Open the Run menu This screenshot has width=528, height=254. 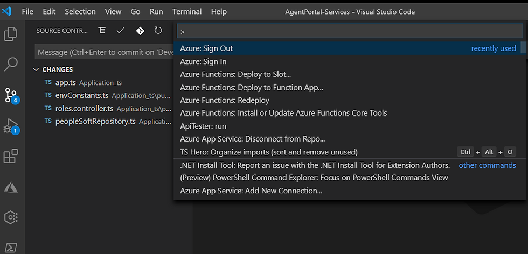click(156, 11)
